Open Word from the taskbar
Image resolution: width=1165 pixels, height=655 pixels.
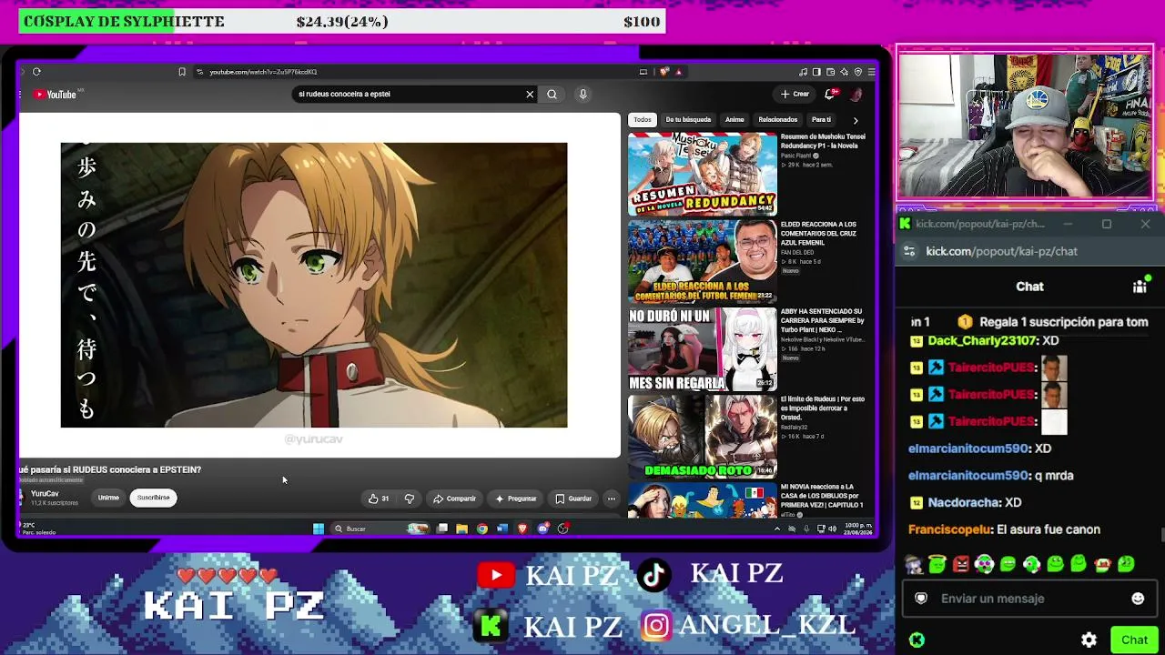(502, 529)
